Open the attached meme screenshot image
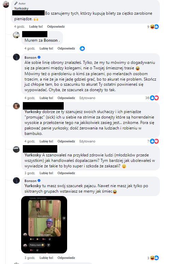 pyautogui.click(x=44, y=225)
